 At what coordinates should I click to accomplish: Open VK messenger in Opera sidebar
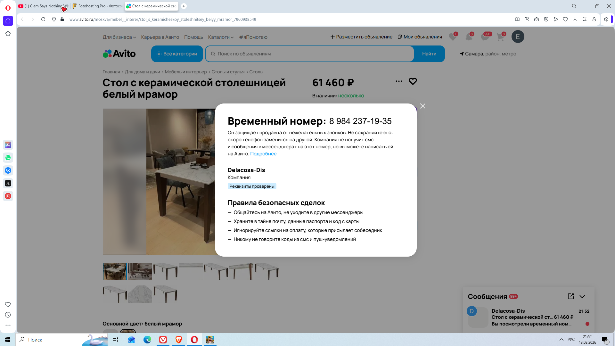pos(8,170)
